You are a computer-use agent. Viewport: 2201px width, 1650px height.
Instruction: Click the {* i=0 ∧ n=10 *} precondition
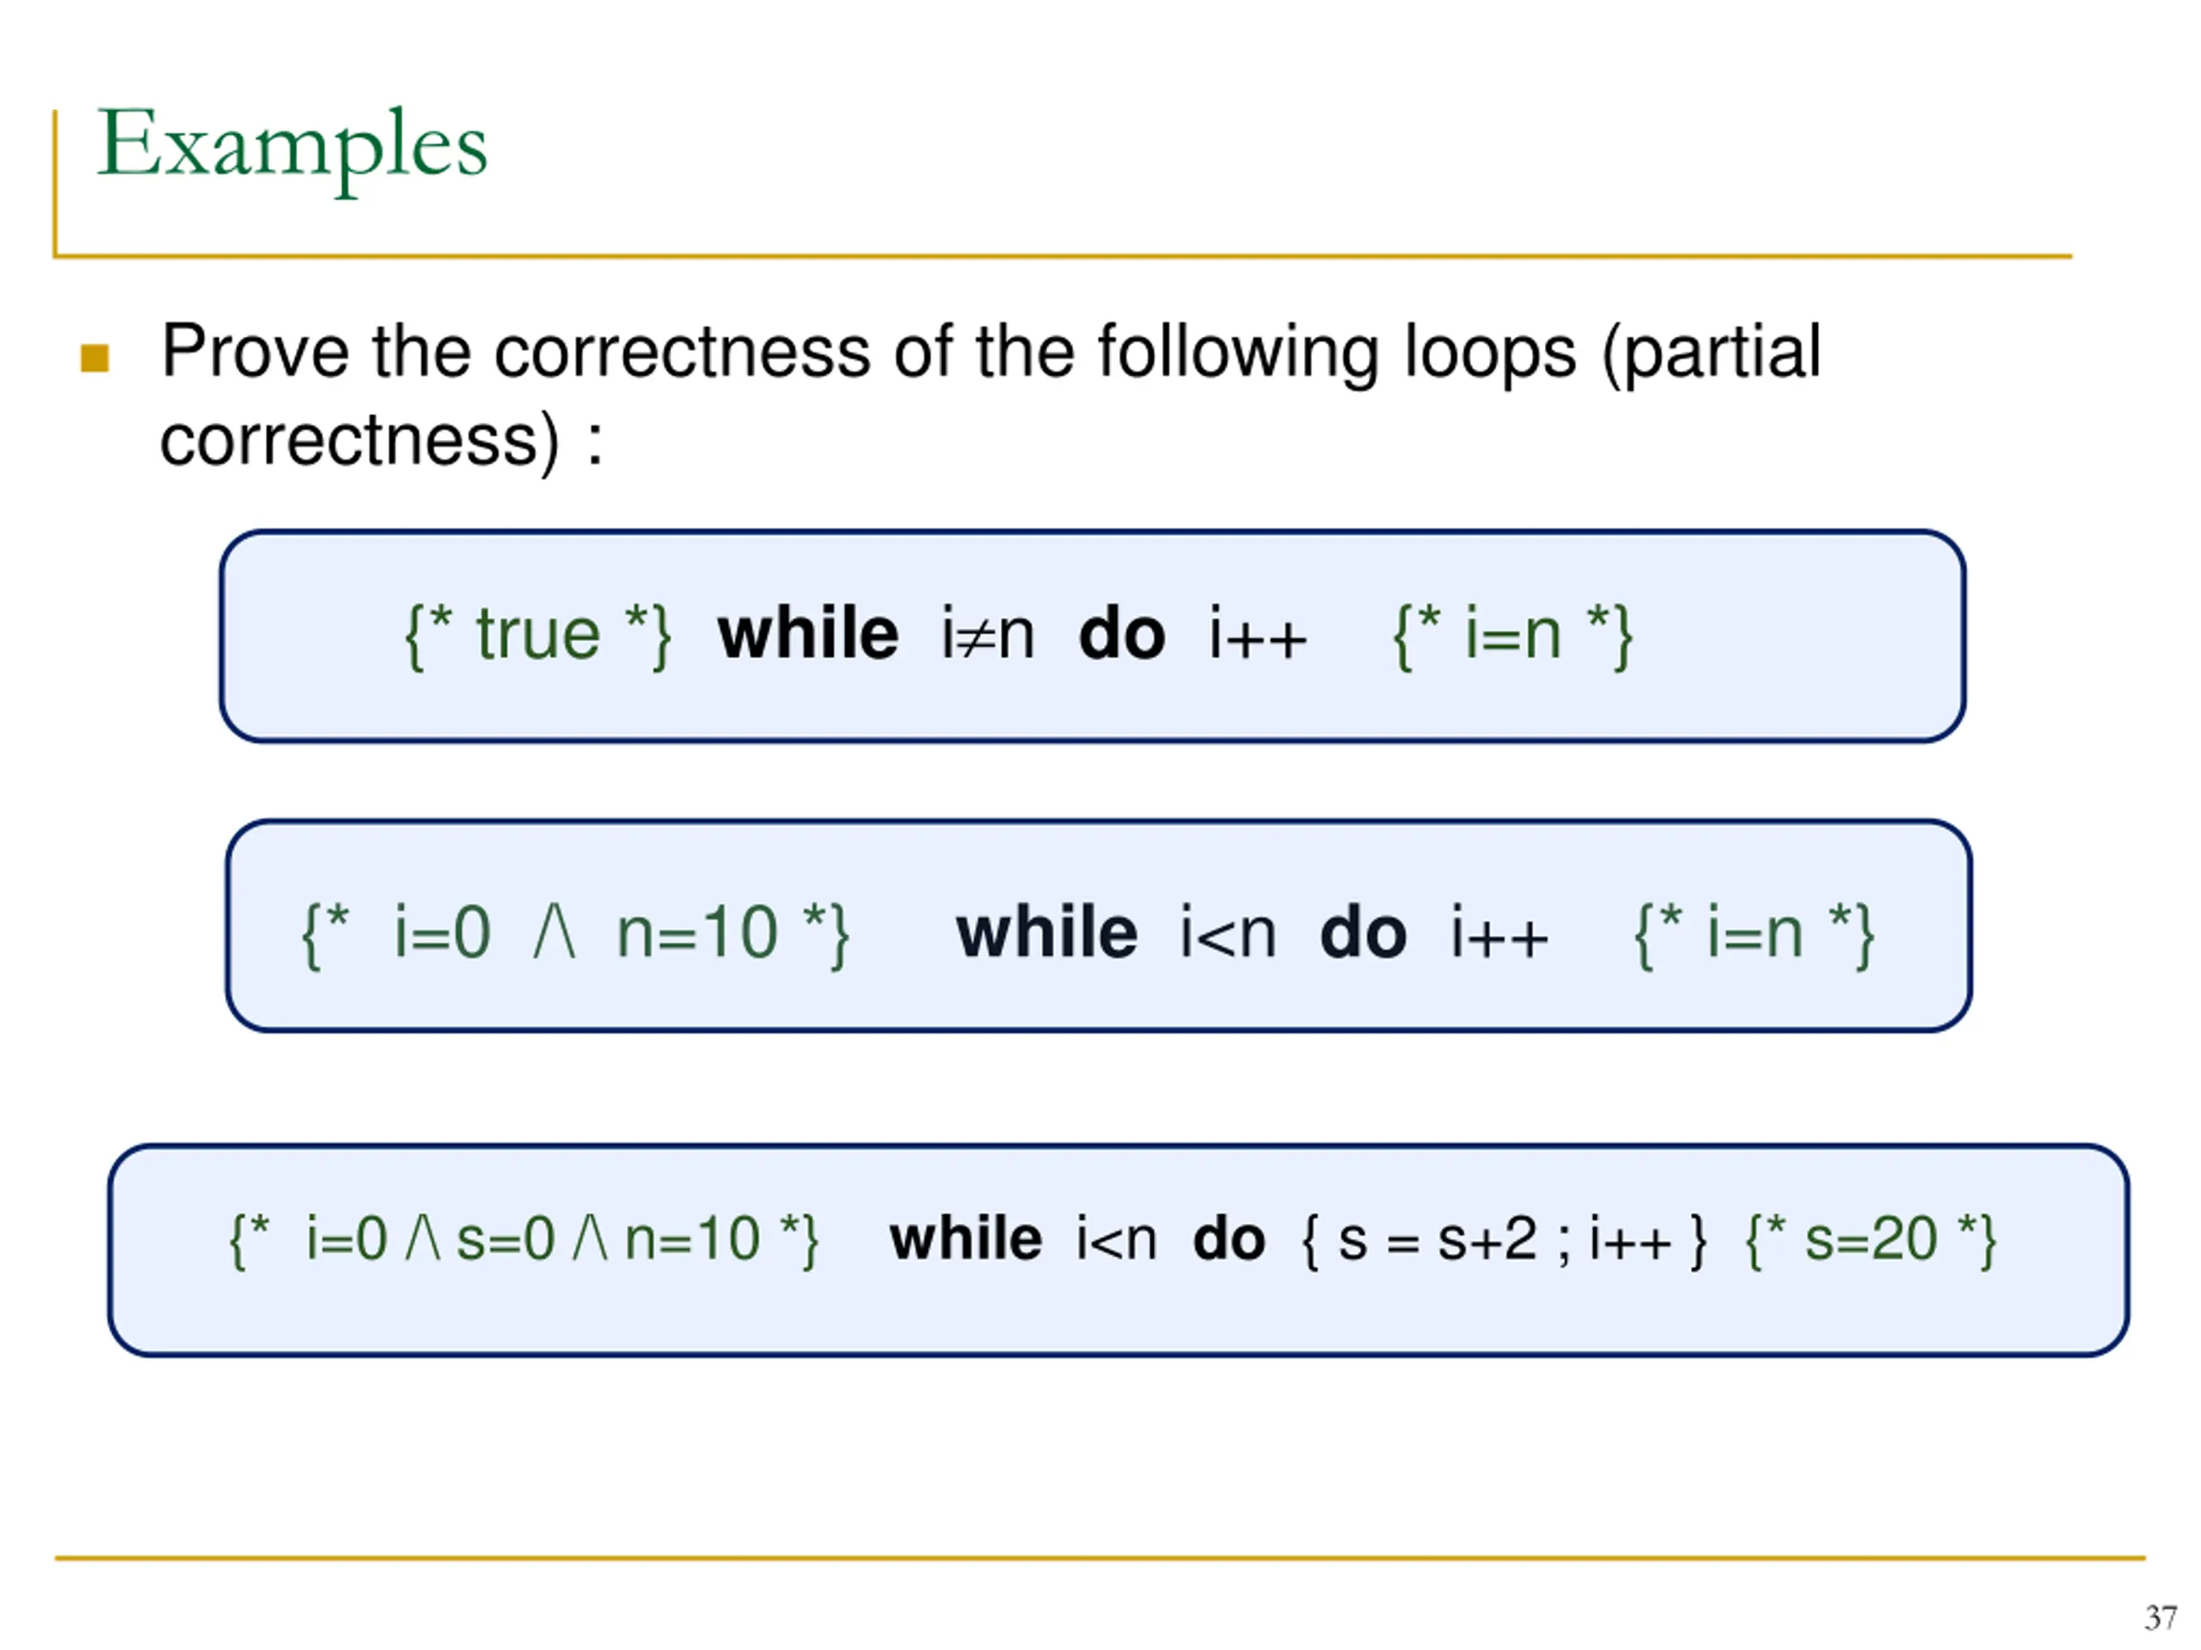click(575, 934)
